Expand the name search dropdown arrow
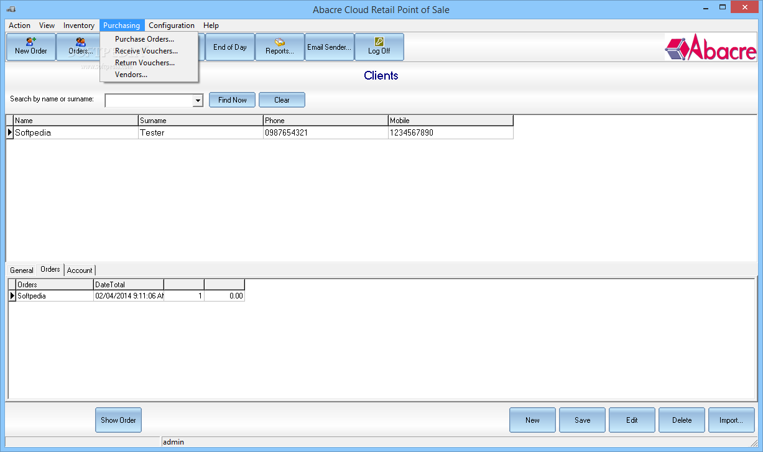Viewport: 763px width, 452px height. pyautogui.click(x=198, y=100)
